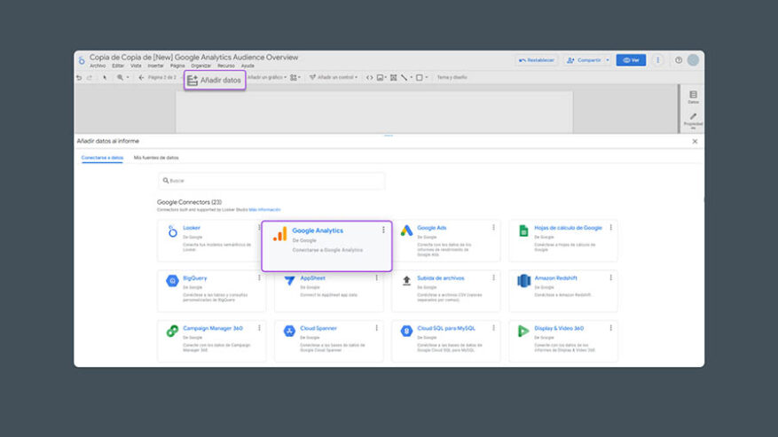The width and height of the screenshot is (778, 437).
Task: Open the community visualizations icon menu
Action: pos(295,77)
